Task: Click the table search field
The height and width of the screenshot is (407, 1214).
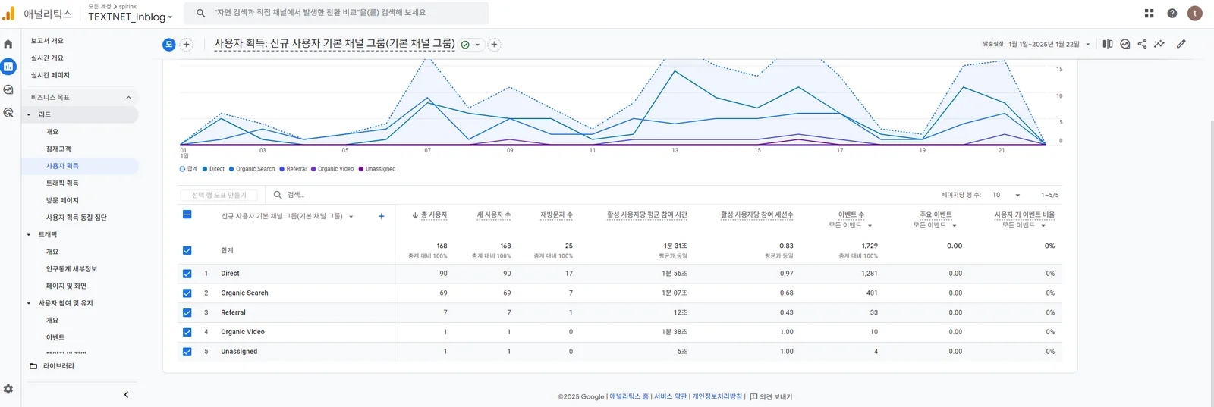Action: pyautogui.click(x=319, y=195)
